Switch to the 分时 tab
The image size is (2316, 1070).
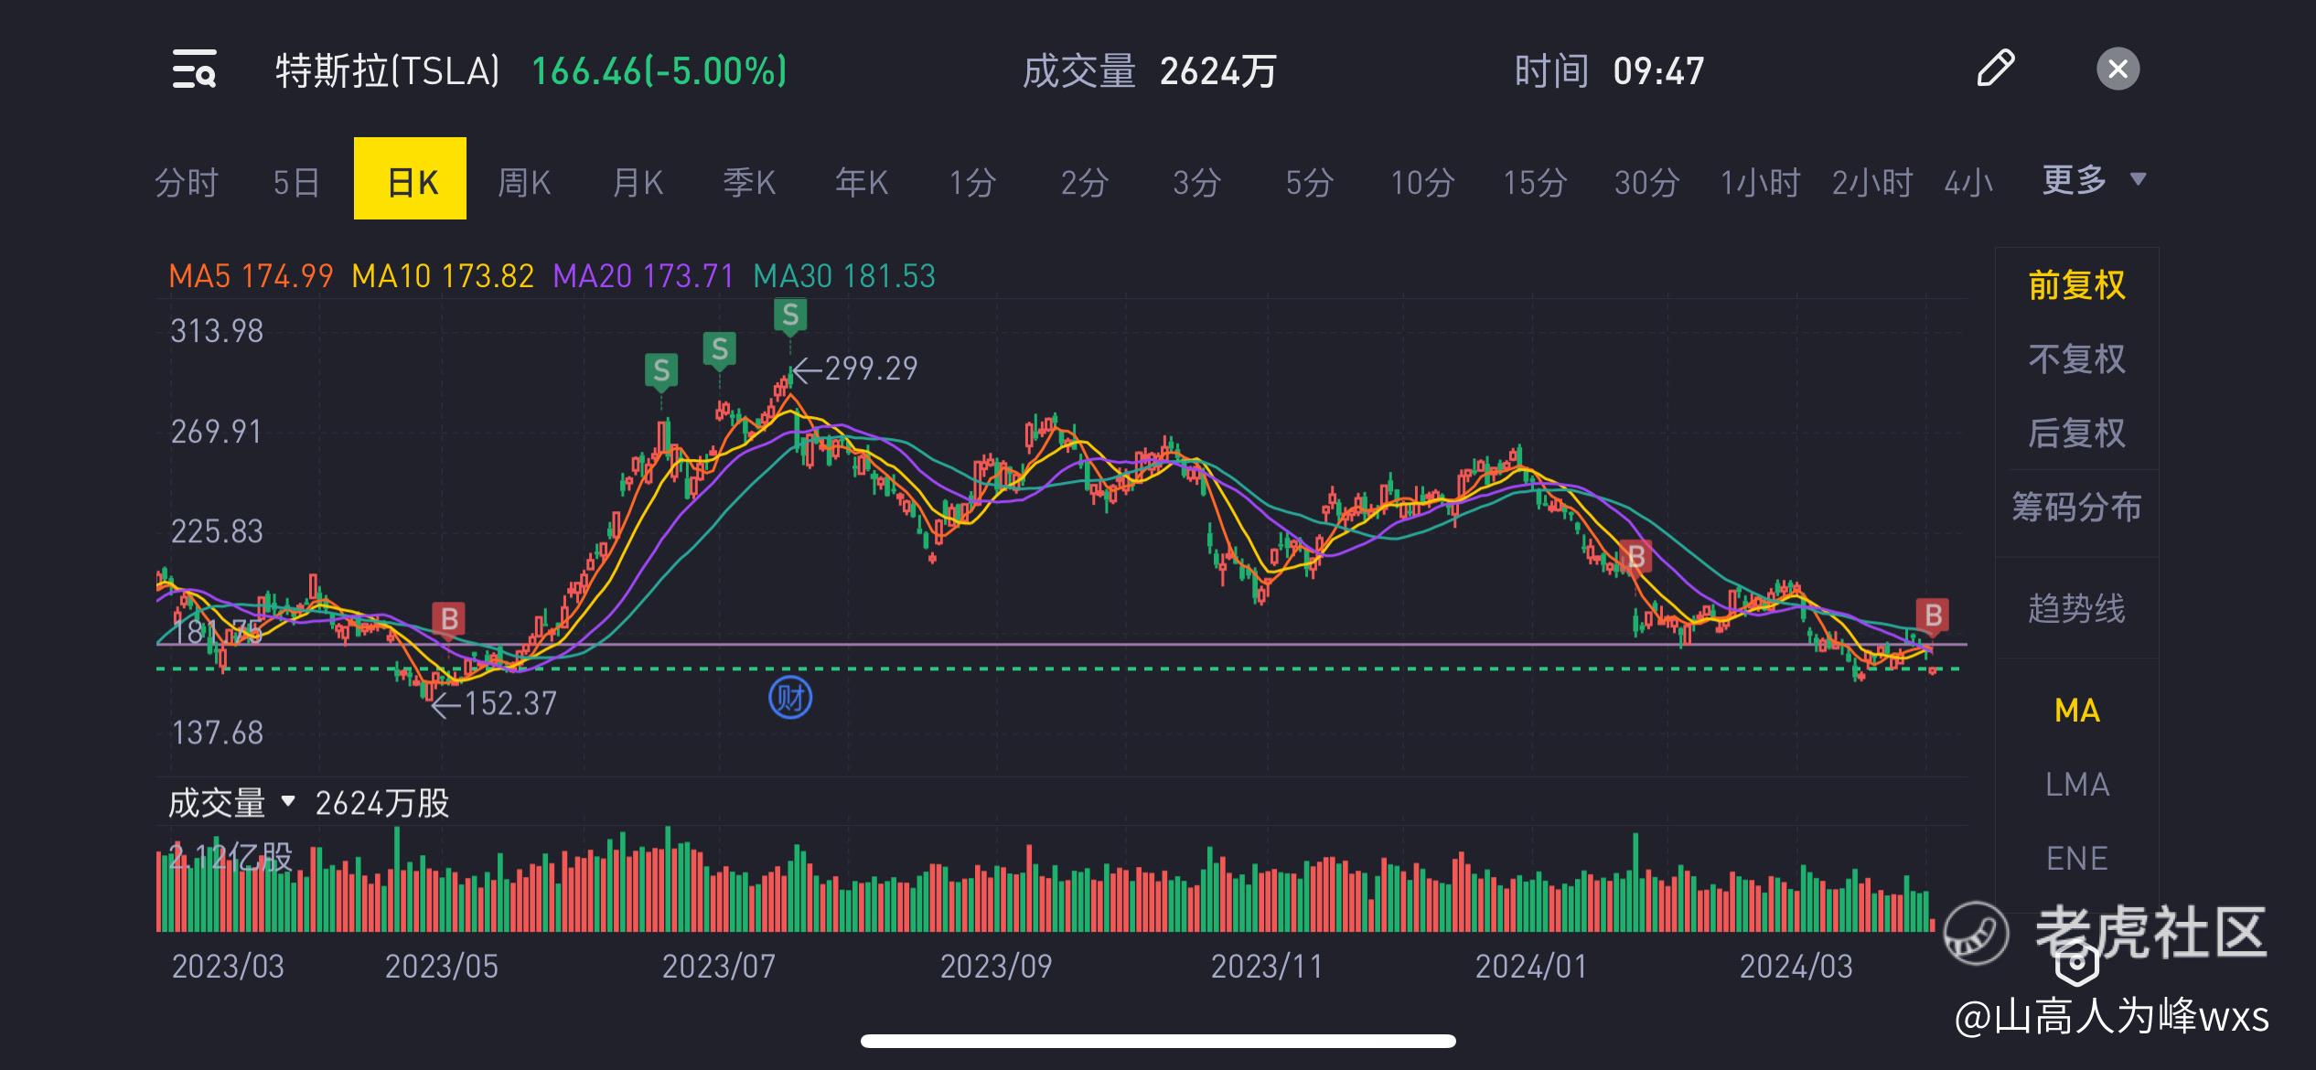(187, 182)
